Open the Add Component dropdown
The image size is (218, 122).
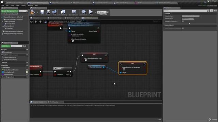(x=10, y=11)
